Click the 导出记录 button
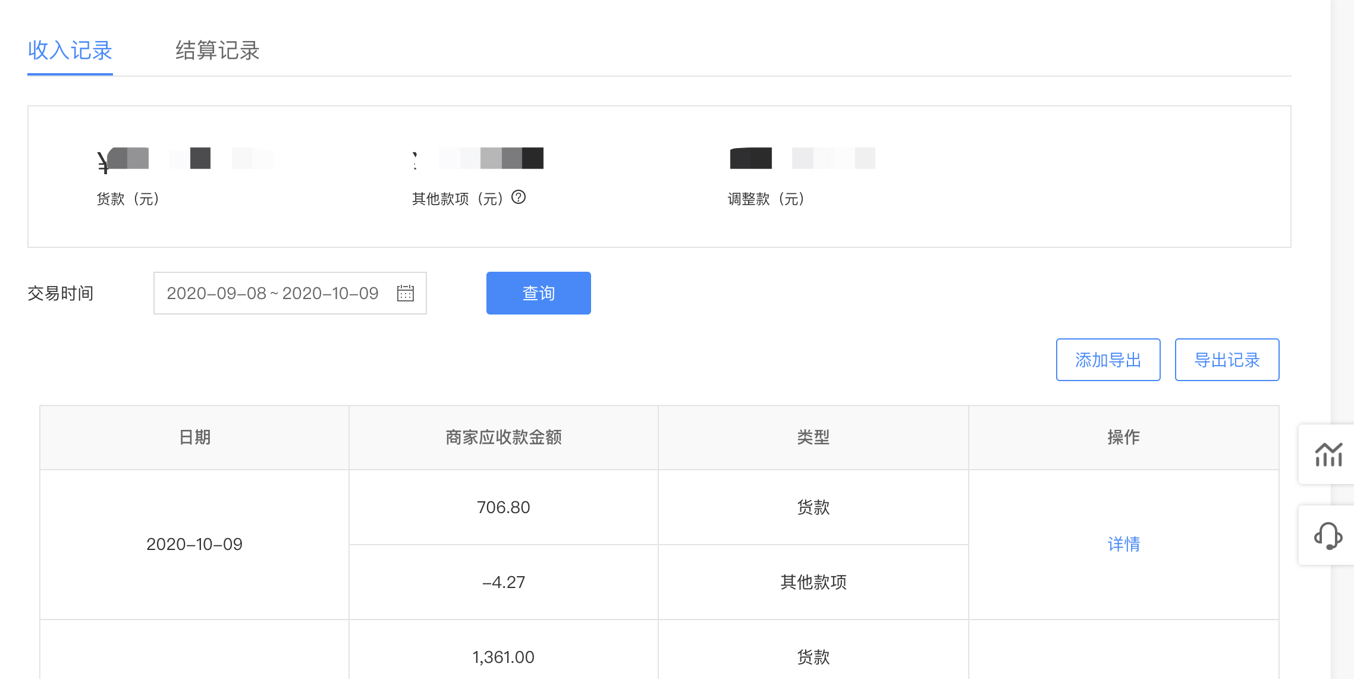Image resolution: width=1354 pixels, height=679 pixels. point(1227,360)
